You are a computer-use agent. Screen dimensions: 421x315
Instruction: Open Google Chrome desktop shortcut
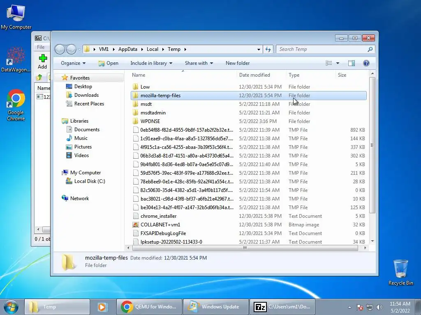tap(16, 105)
